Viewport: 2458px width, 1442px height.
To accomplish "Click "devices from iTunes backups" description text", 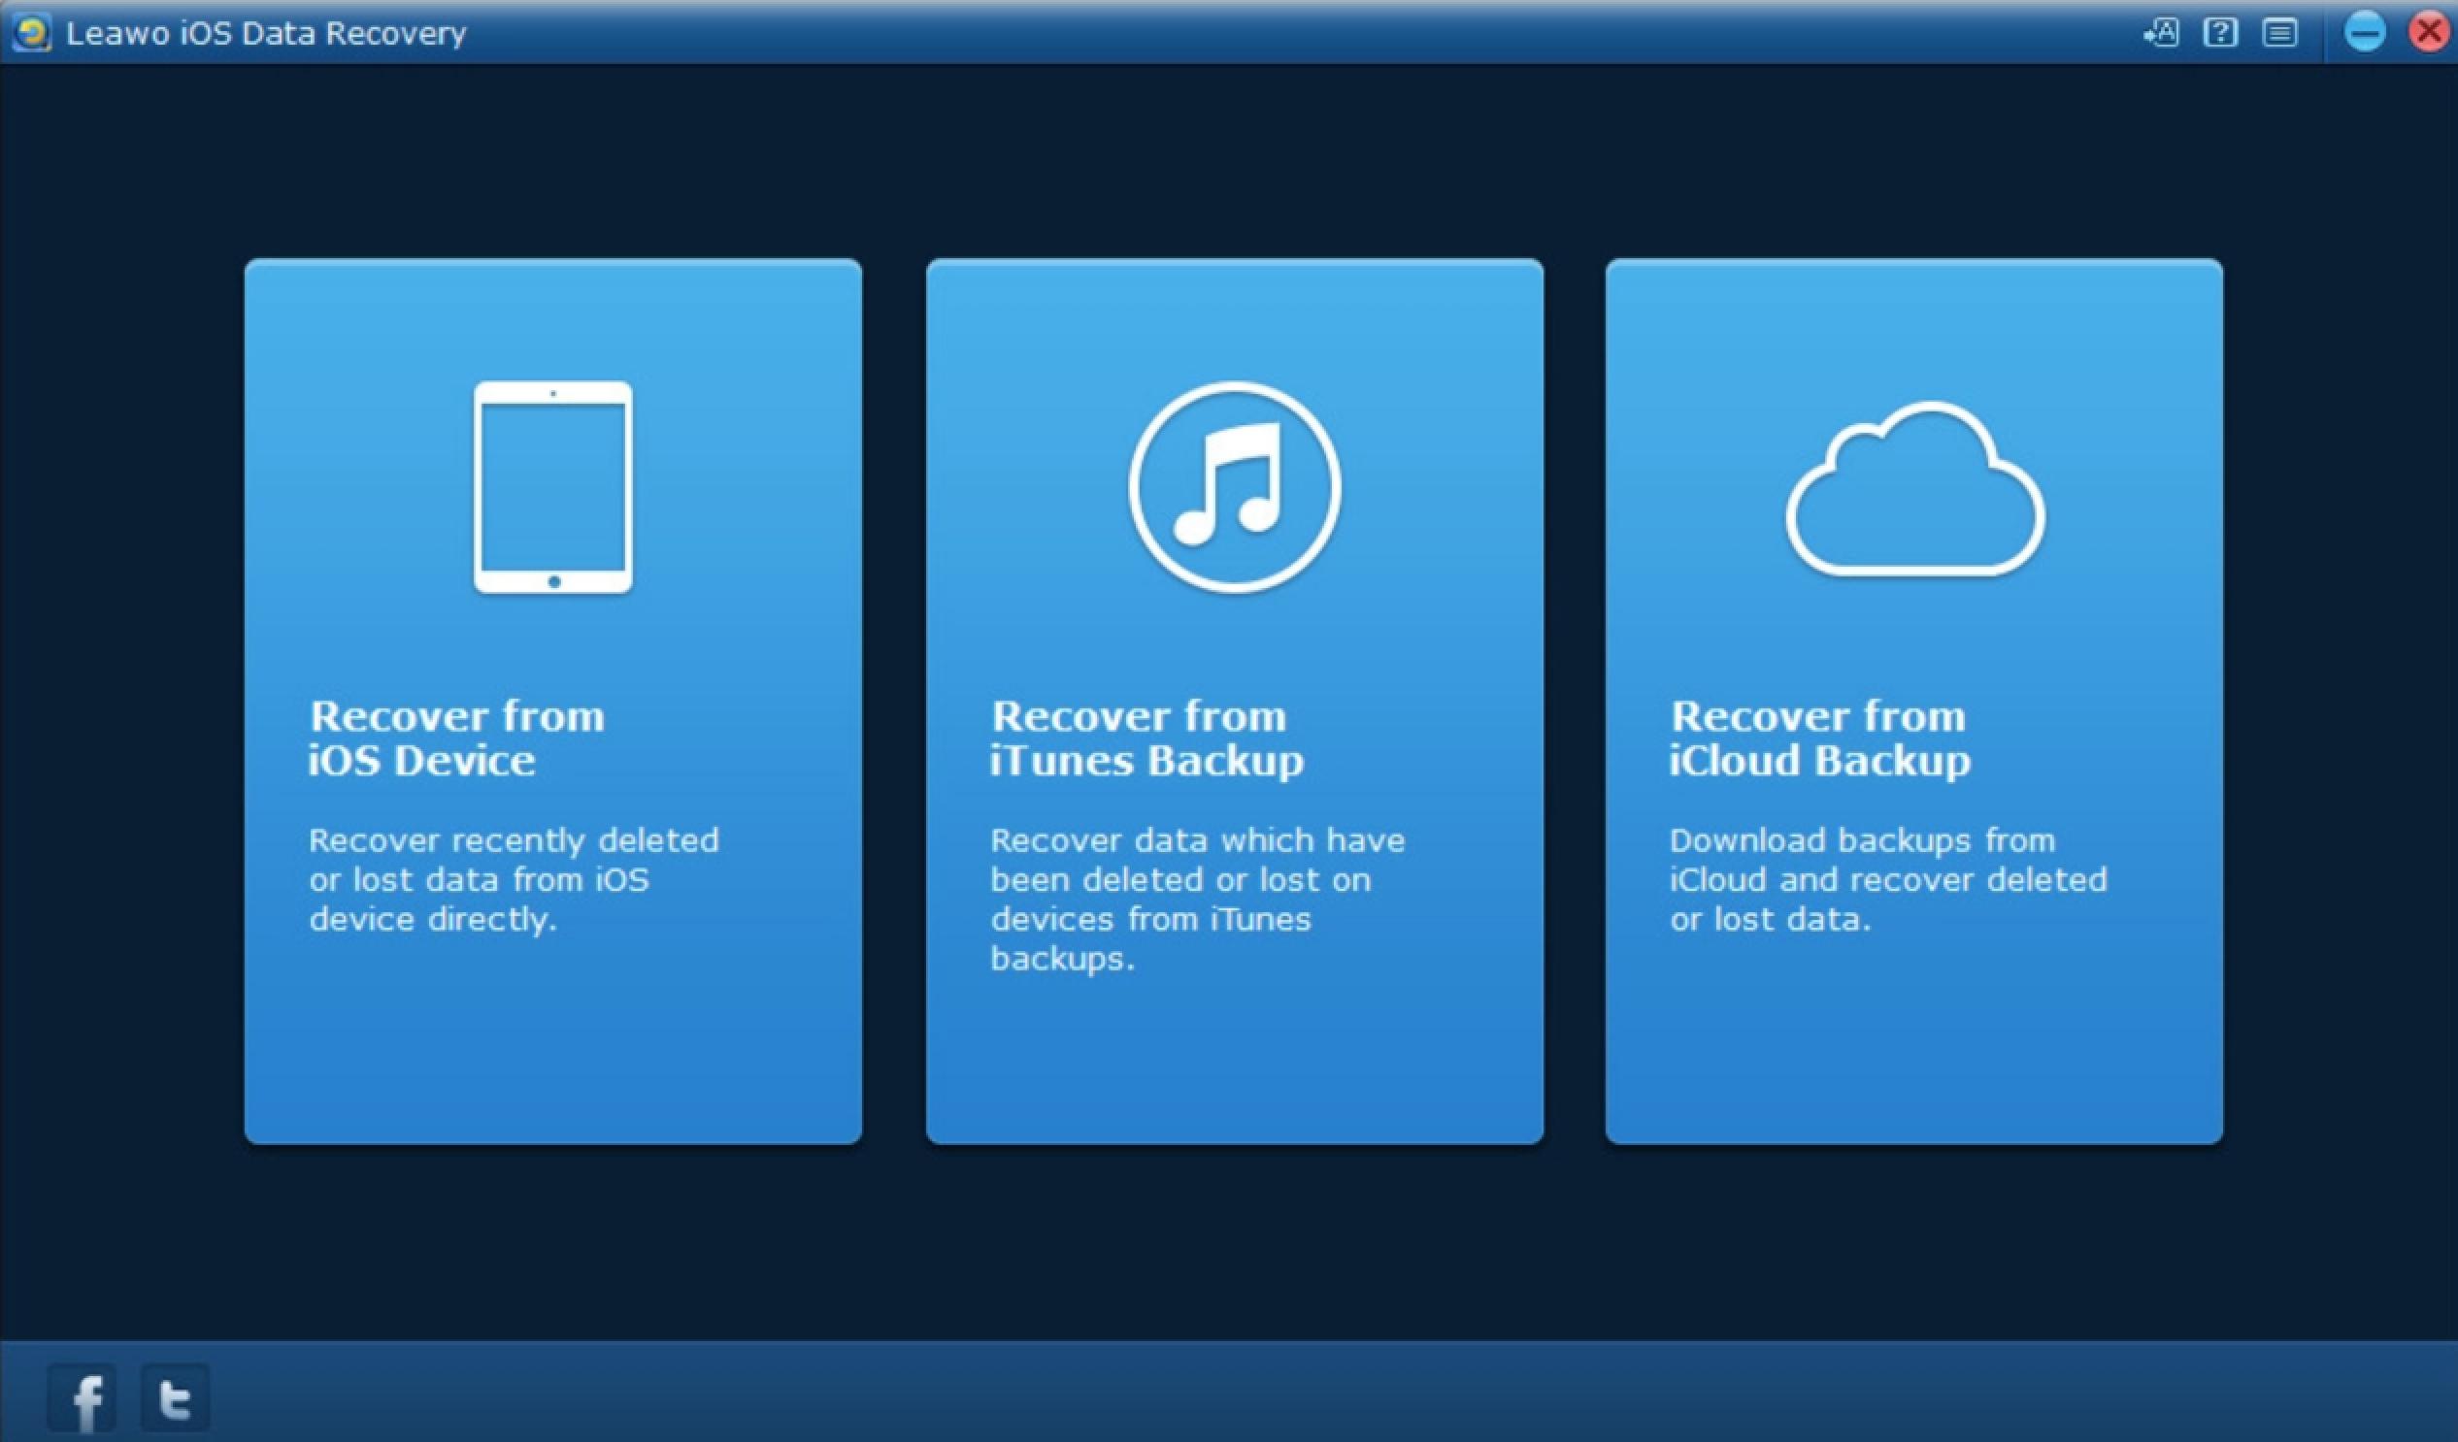I will [1151, 919].
